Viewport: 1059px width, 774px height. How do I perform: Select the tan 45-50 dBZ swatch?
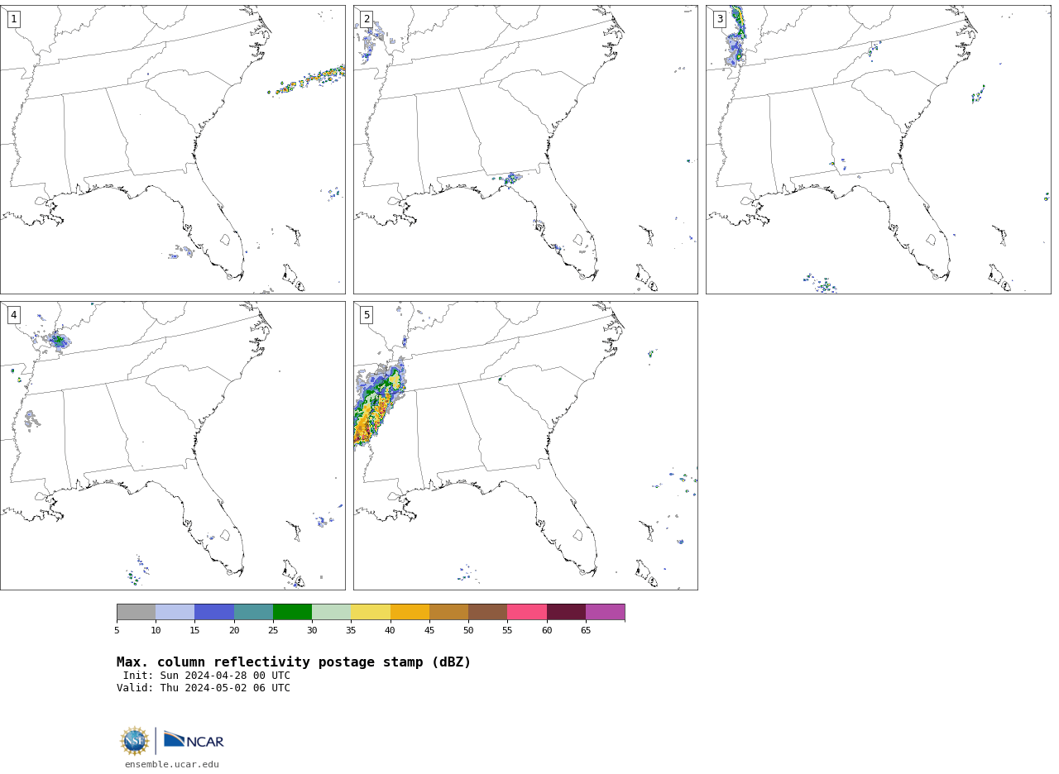(x=448, y=612)
